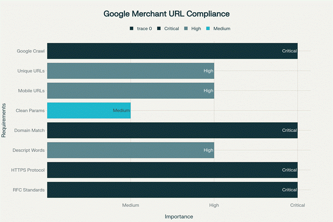Screen dimensions: 333x222
Task: Click the 'Domain Match' axis label
Action: tap(29, 130)
